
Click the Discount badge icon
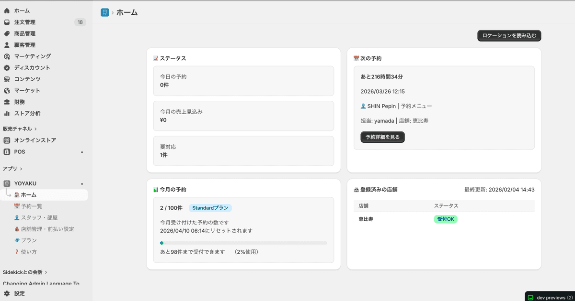click(7, 68)
